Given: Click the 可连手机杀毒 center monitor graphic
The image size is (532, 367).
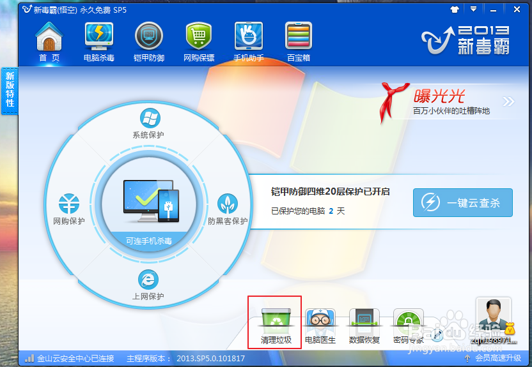Looking at the screenshot, I should tap(151, 201).
